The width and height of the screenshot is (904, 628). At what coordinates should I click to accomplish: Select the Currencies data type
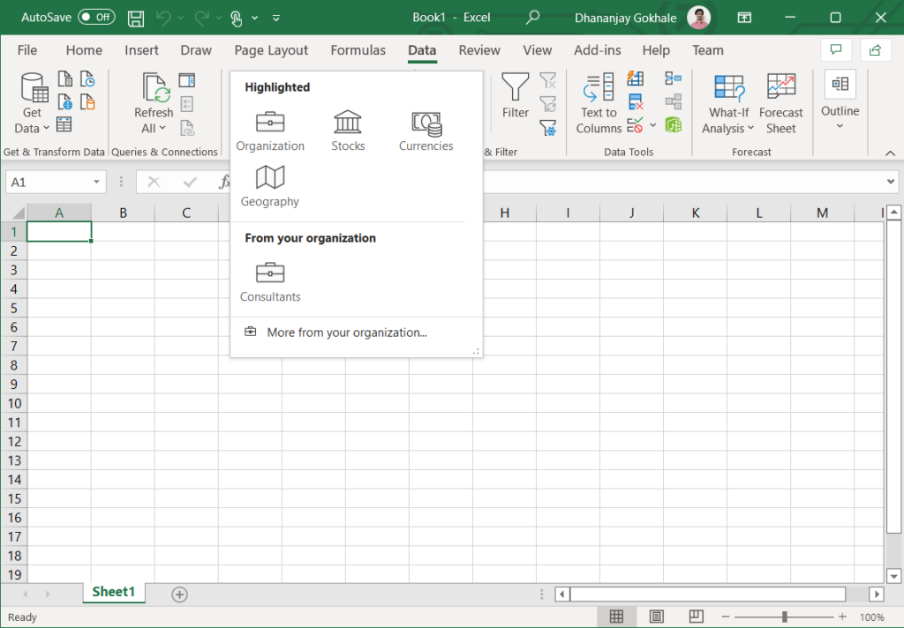point(426,131)
